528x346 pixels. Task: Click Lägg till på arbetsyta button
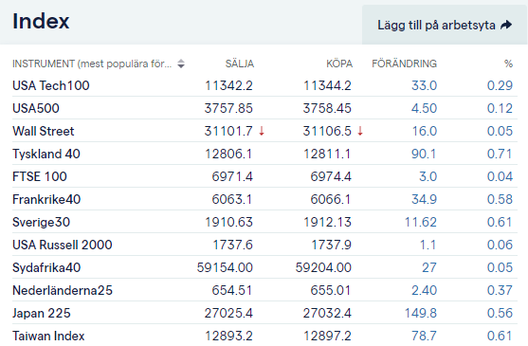pyautogui.click(x=445, y=25)
